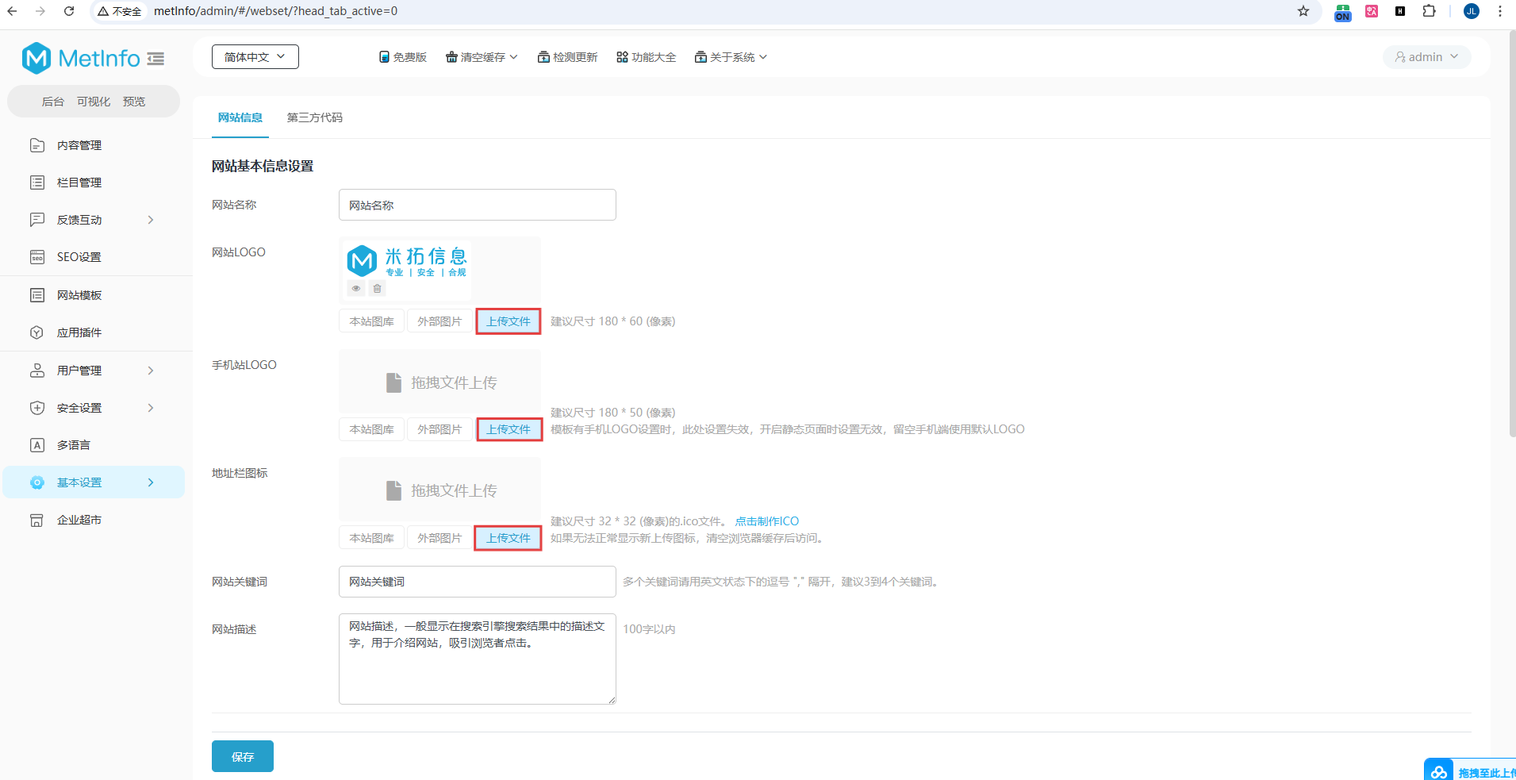Switch to the 第三方代码 tab
This screenshot has height=780, width=1516.
pyautogui.click(x=314, y=117)
